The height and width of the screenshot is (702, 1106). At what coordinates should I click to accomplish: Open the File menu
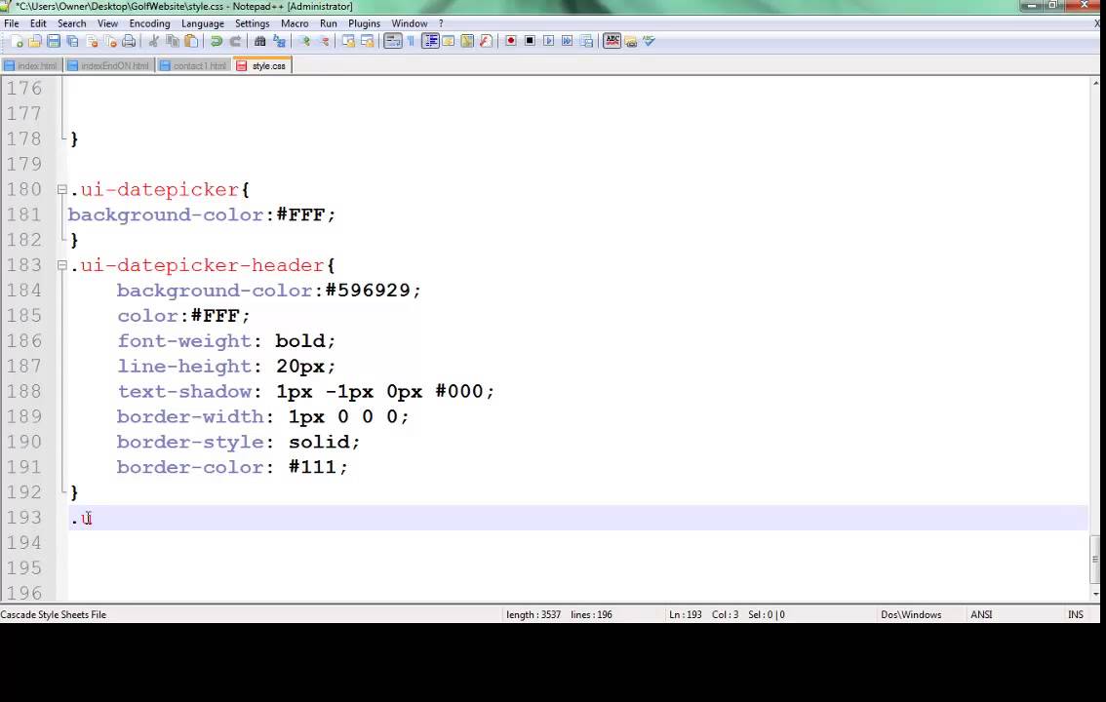click(x=12, y=23)
